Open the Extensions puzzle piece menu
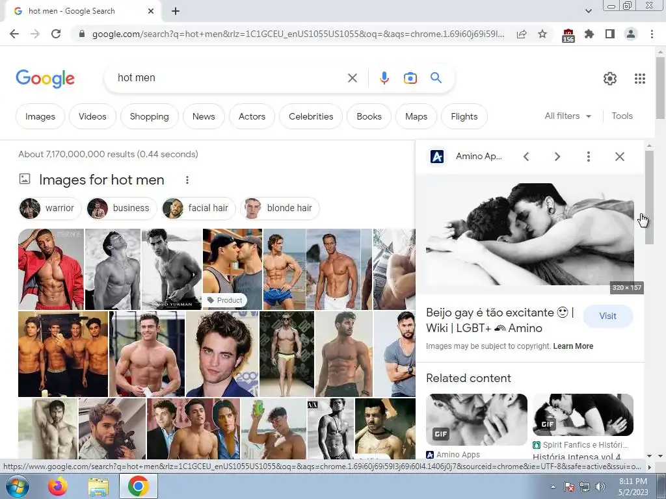This screenshot has width=666, height=499. (x=589, y=34)
